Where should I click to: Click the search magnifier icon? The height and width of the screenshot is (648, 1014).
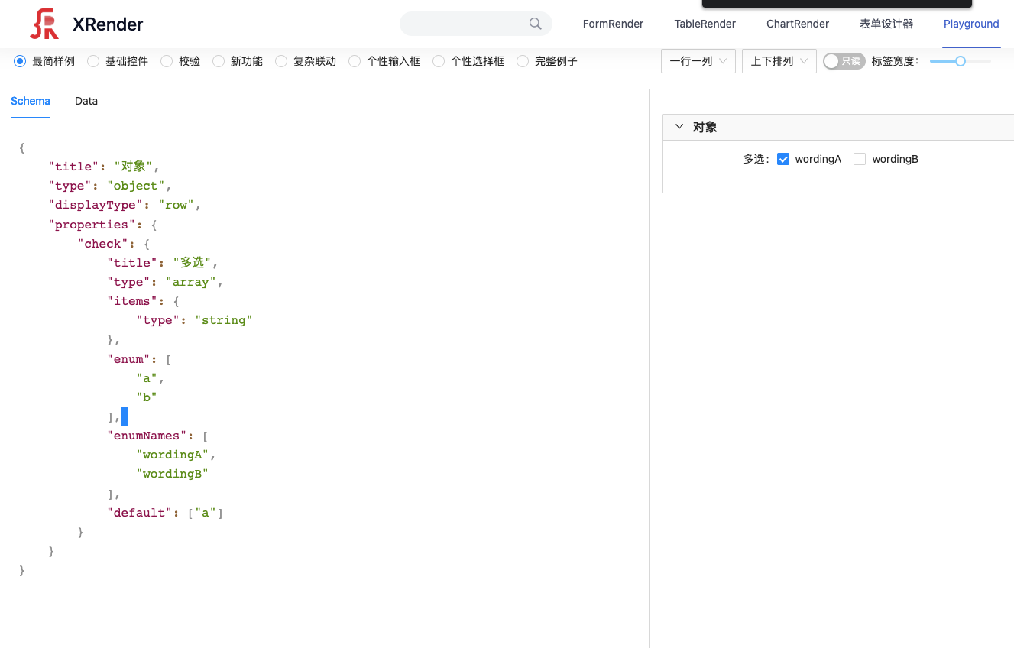[x=534, y=24]
